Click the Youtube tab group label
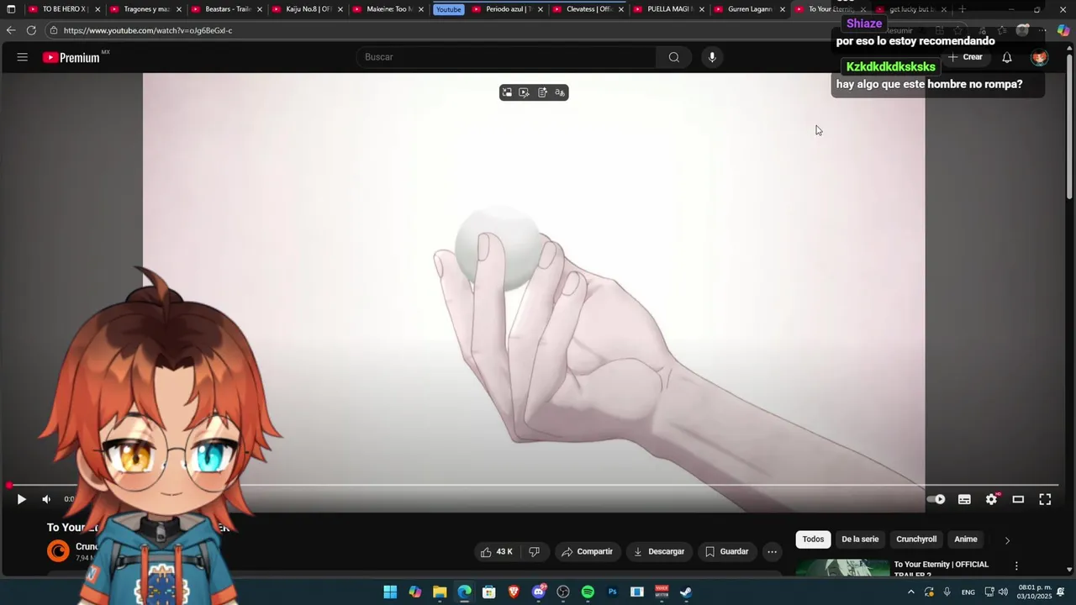This screenshot has height=605, width=1076. tap(448, 9)
